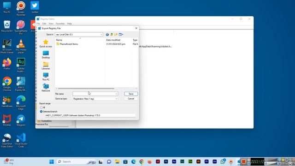295x166 pixels.
Task: Select the Selected branch radio button
Action: click(41, 112)
